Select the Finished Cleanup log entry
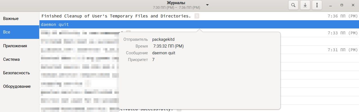This screenshot has height=112, width=359. click(199, 16)
